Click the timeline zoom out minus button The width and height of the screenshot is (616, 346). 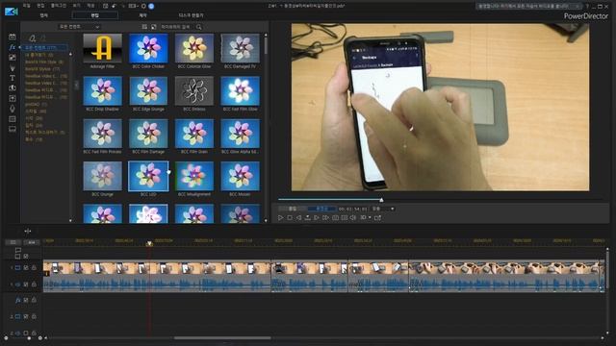click(6, 338)
